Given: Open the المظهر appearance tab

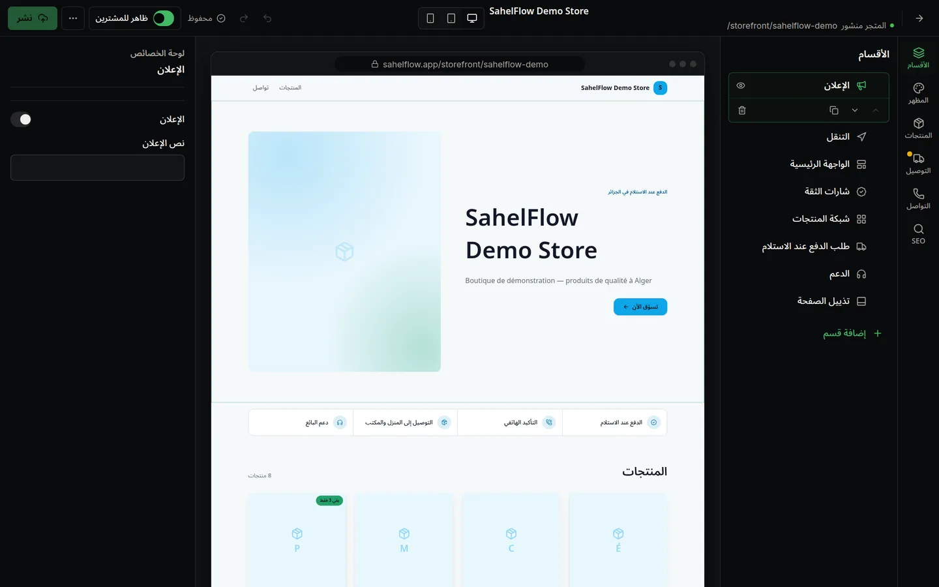Looking at the screenshot, I should pyautogui.click(x=918, y=93).
